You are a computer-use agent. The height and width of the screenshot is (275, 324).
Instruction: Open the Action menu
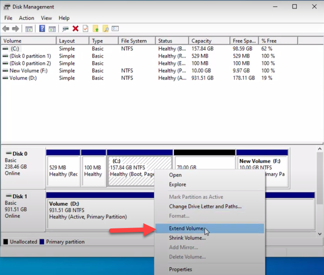point(26,18)
